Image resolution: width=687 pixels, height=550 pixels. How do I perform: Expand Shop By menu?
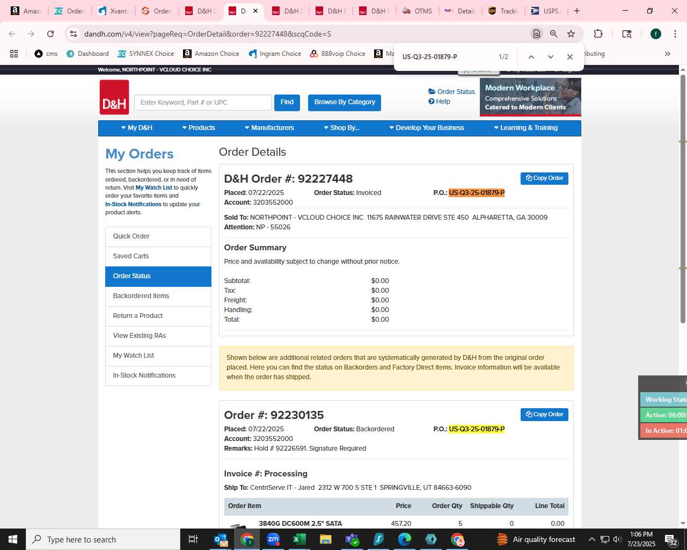[x=341, y=128]
